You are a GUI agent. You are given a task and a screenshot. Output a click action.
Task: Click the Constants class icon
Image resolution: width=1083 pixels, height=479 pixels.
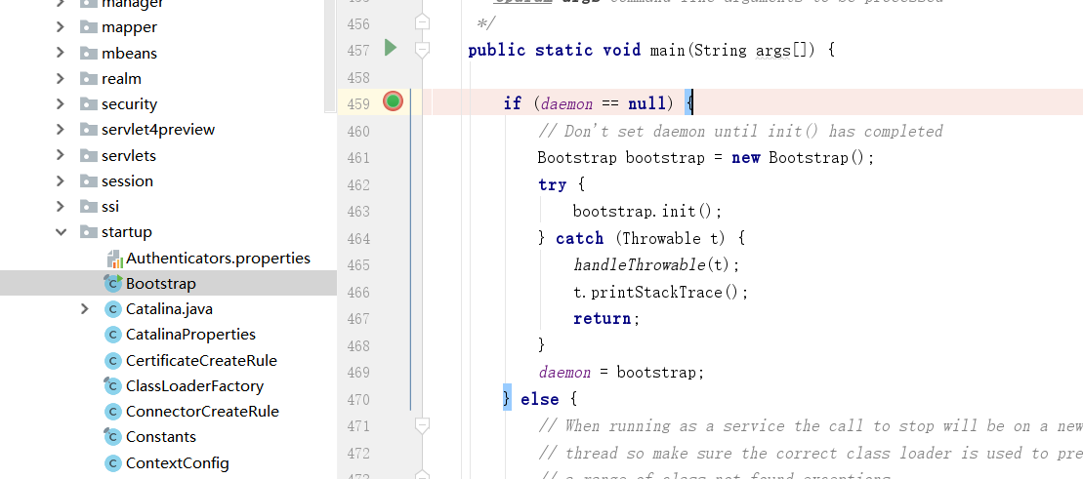click(112, 437)
